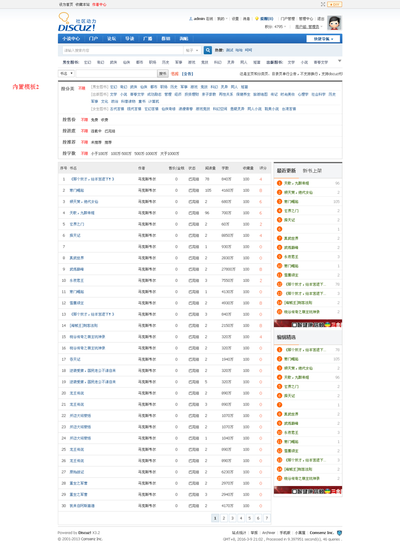Select the 最近更新 tab
The height and width of the screenshot is (557, 400).
tap(286, 171)
